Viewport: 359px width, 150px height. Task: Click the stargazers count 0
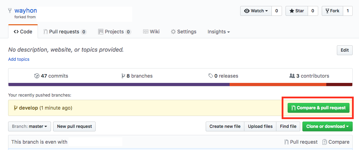coord(313,11)
